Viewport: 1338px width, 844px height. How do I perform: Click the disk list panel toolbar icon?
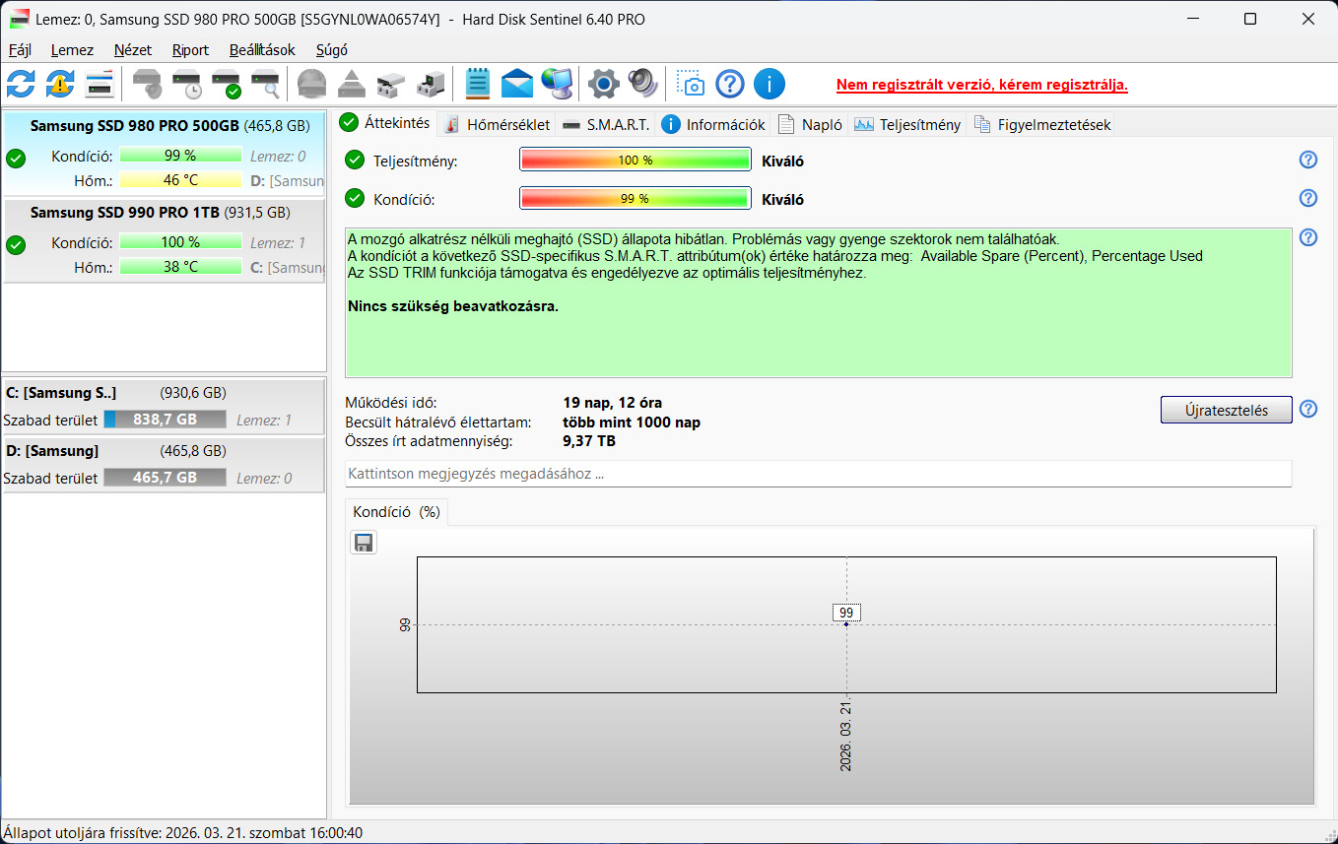(100, 84)
